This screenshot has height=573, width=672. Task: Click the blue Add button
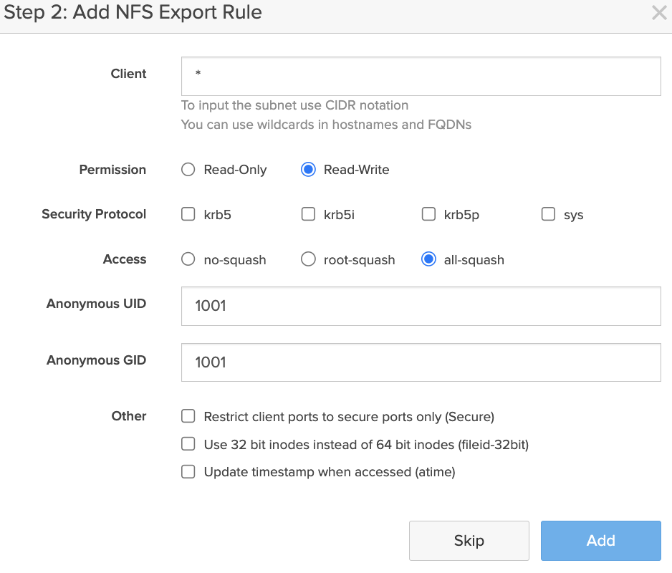pos(600,541)
